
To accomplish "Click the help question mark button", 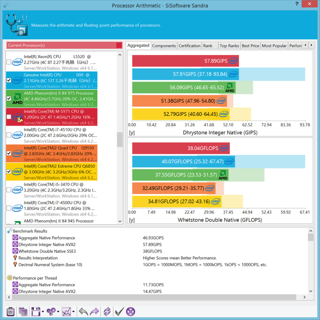I will tap(297, 4).
